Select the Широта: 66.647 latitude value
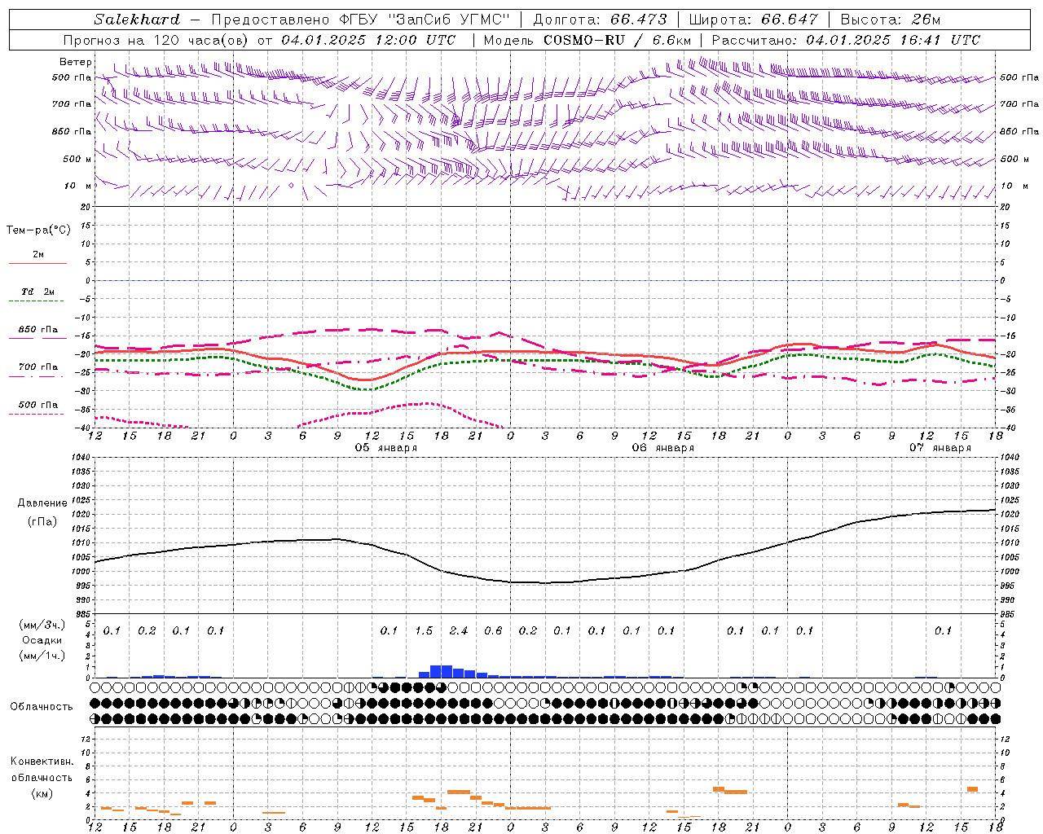This screenshot has width=1043, height=834. click(x=753, y=20)
